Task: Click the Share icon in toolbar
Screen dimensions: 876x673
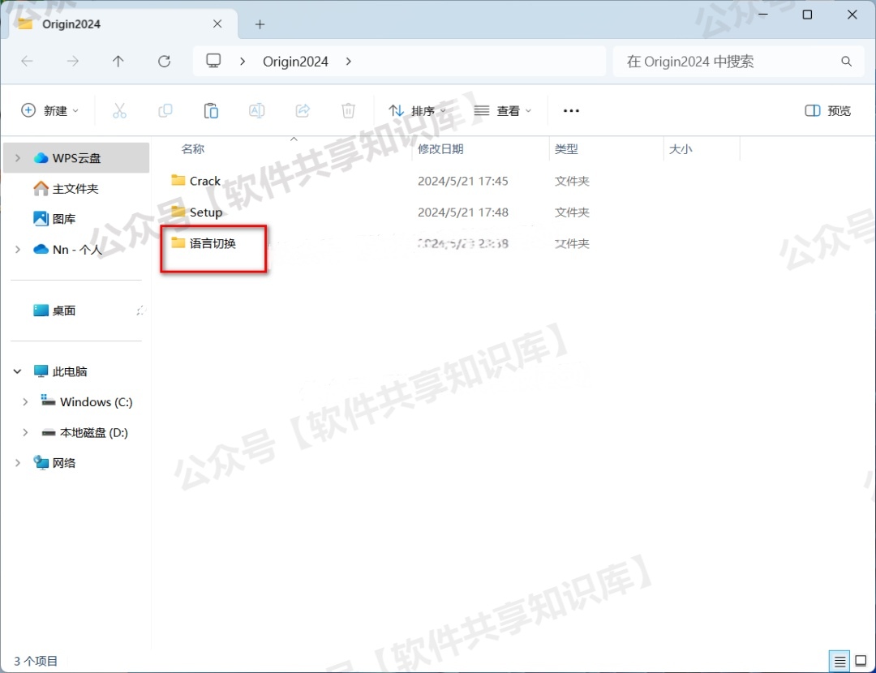Action: point(303,110)
